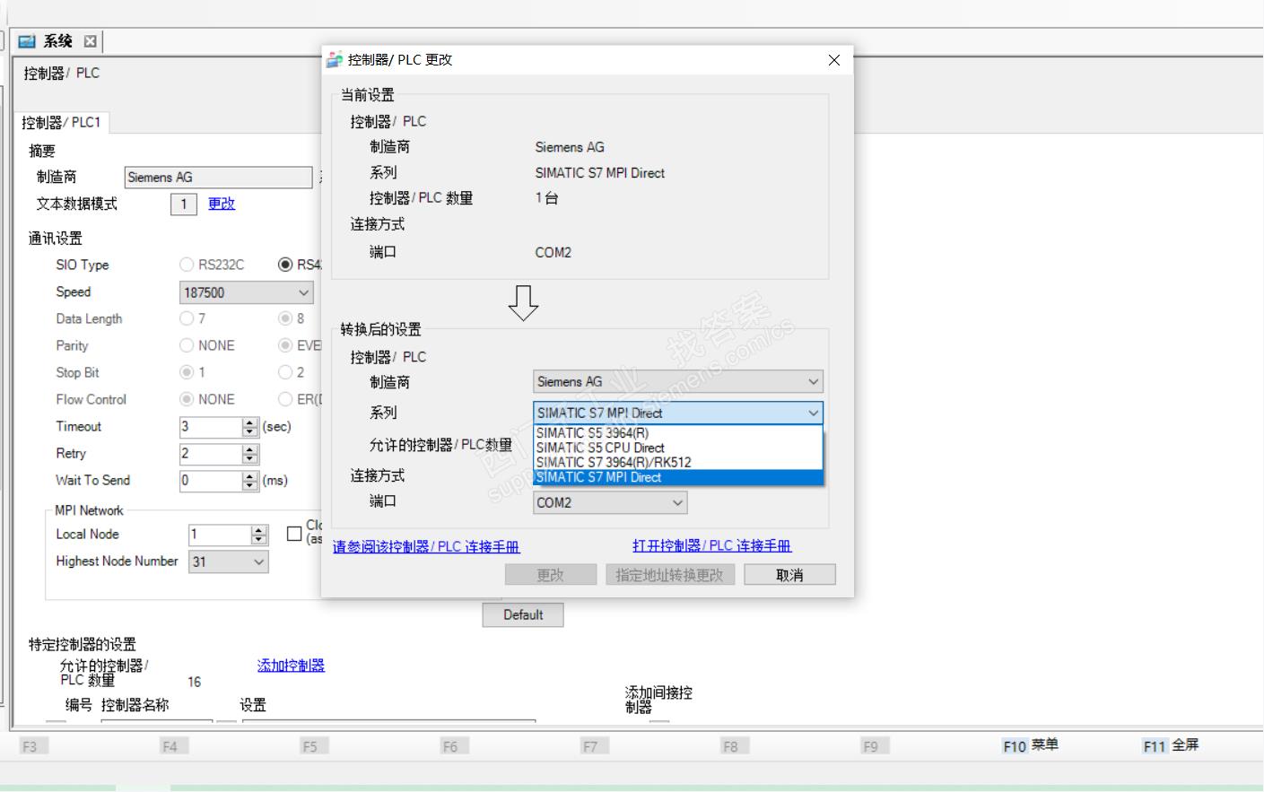Select the 控制器/PLC1 tab

click(x=62, y=123)
